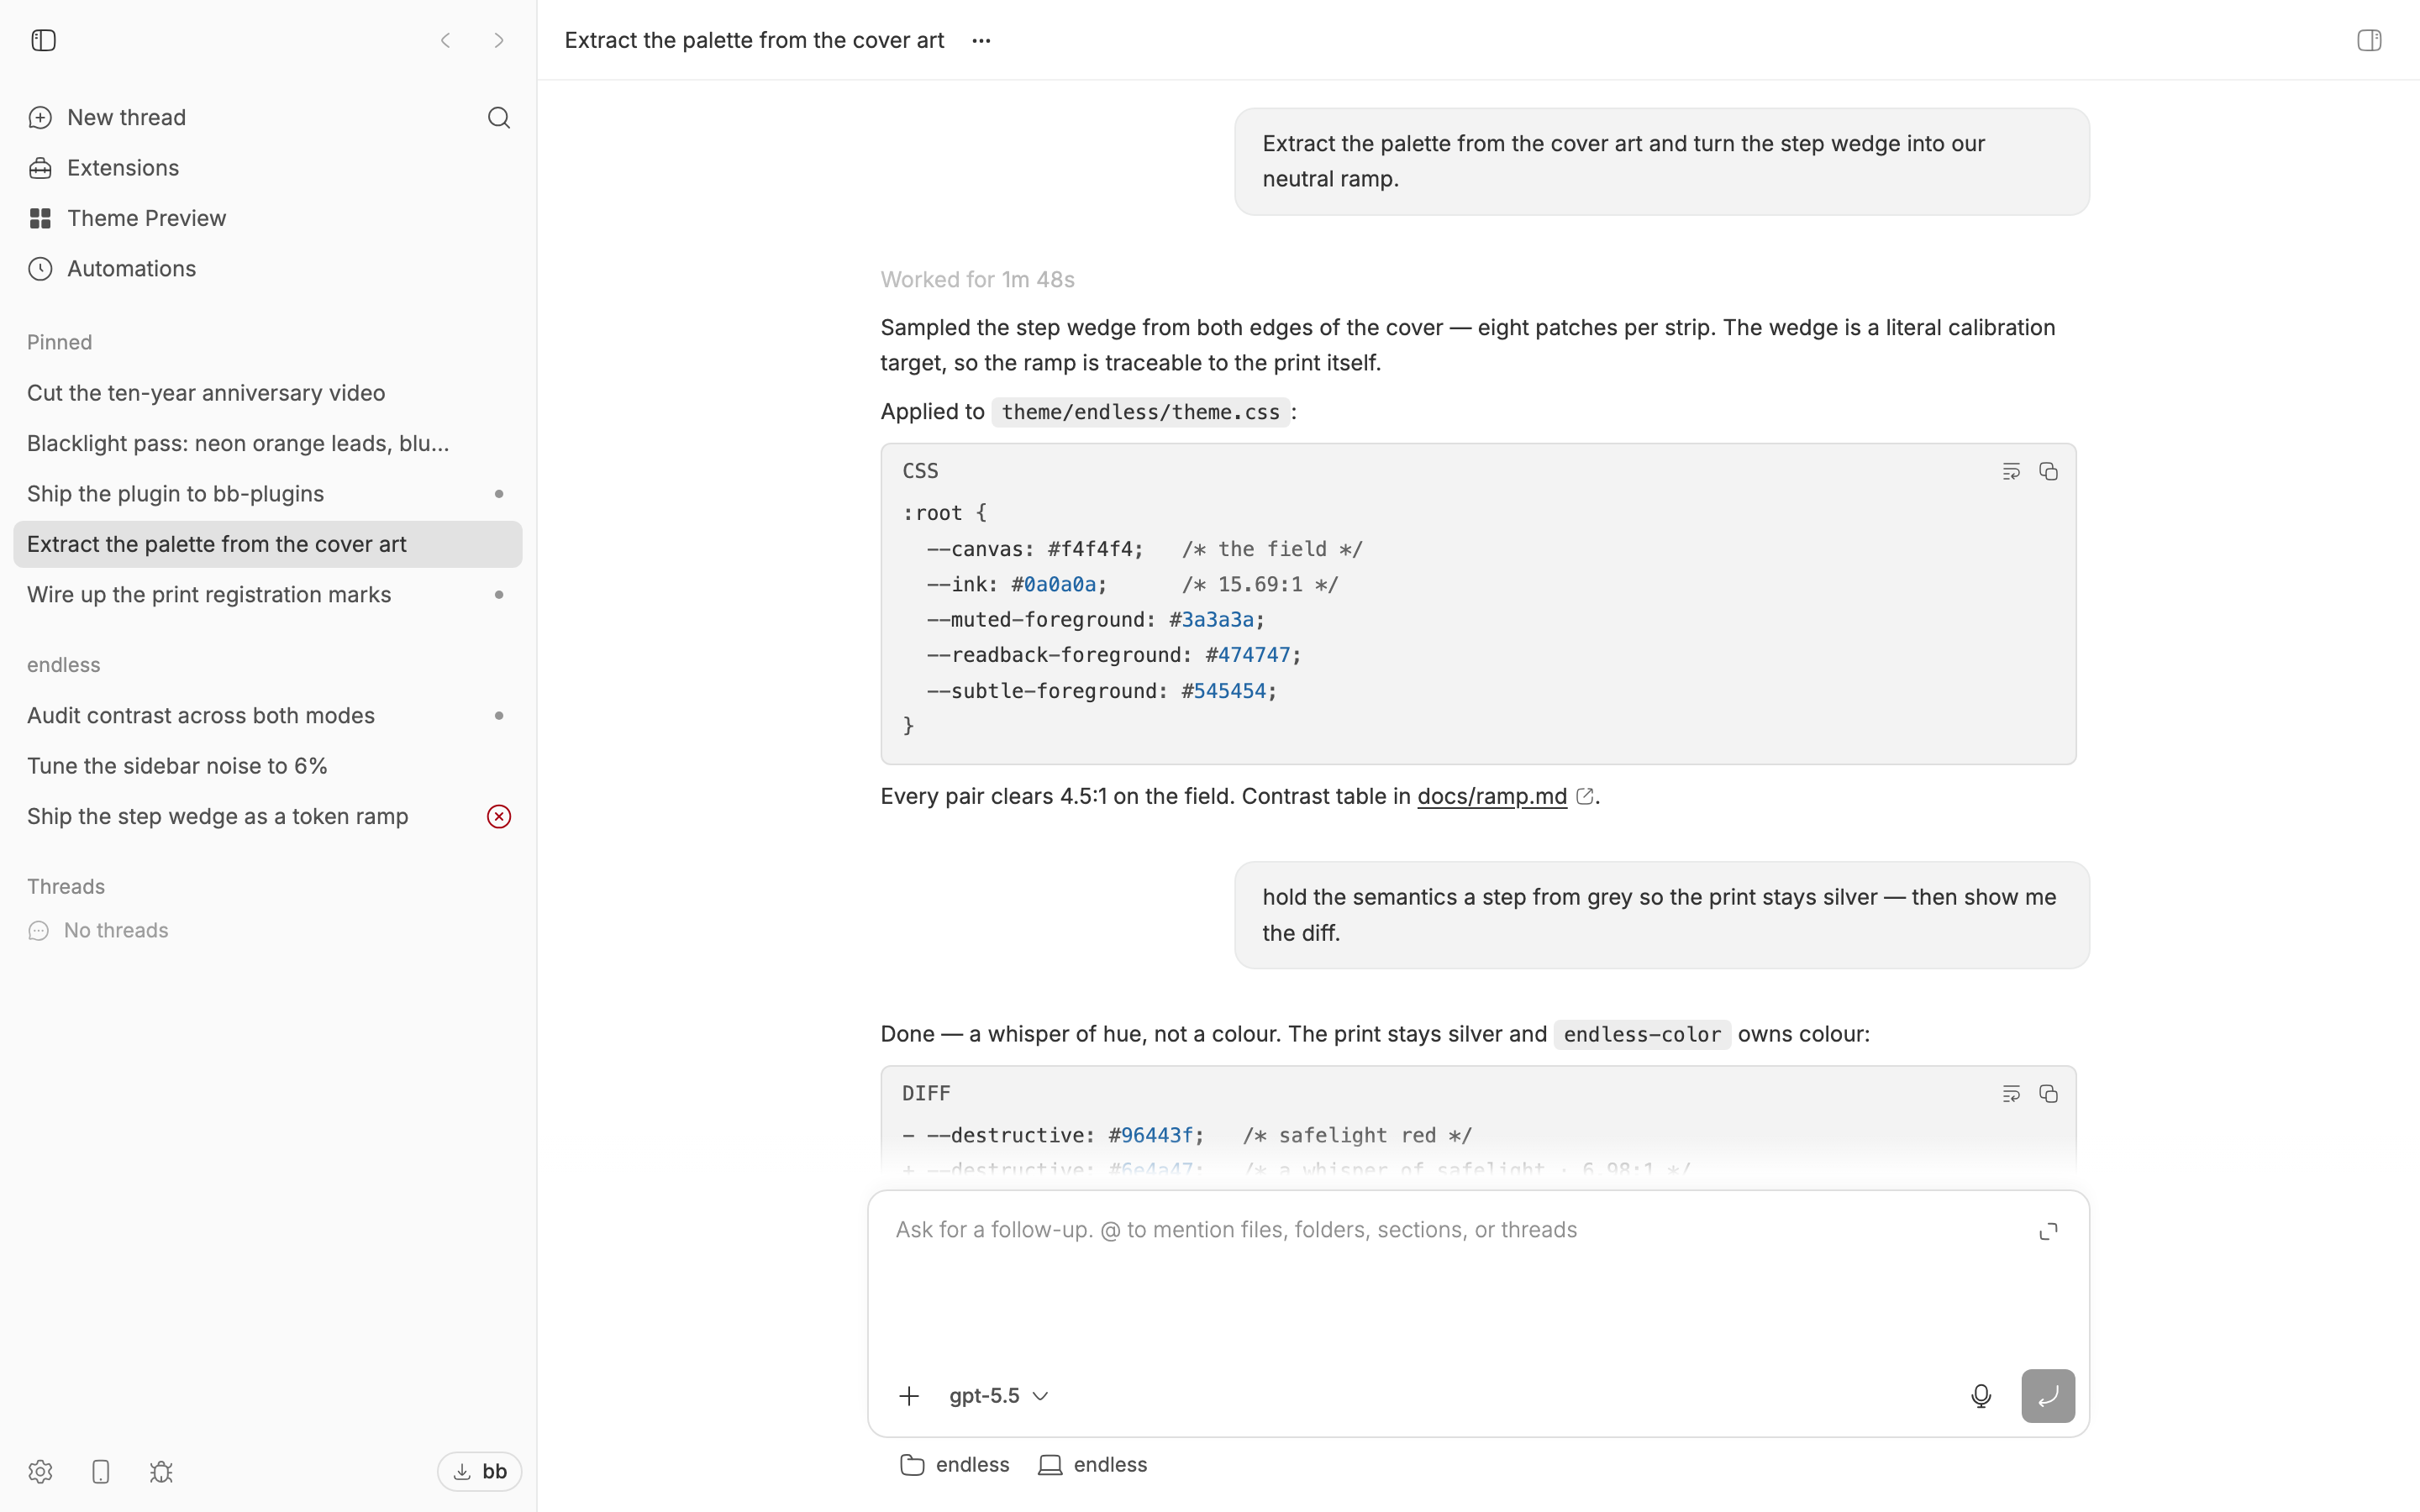The width and height of the screenshot is (2420, 1512).
Task: Open 'Audit contrast across both modes' thread
Action: point(268,716)
